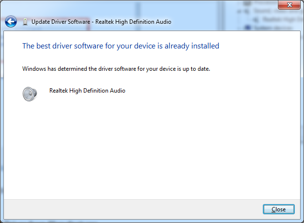
Task: Click the gray footer bar left of Close
Action: click(x=131, y=209)
